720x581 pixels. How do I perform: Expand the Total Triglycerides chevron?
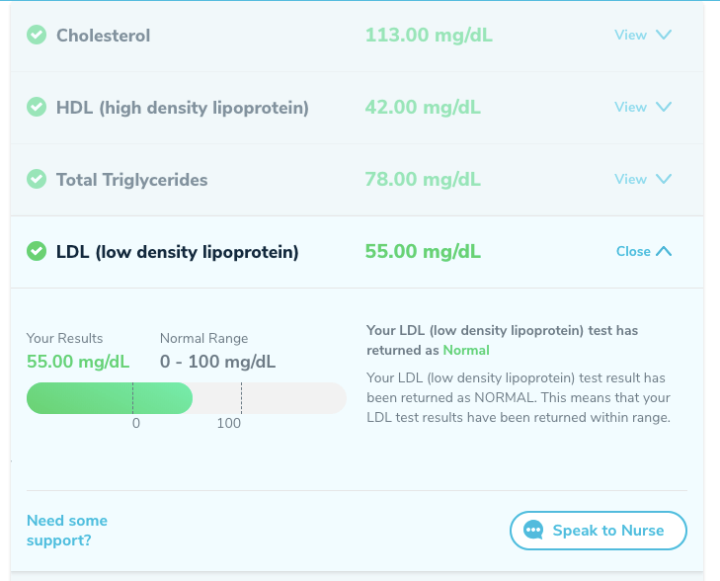pyautogui.click(x=663, y=179)
